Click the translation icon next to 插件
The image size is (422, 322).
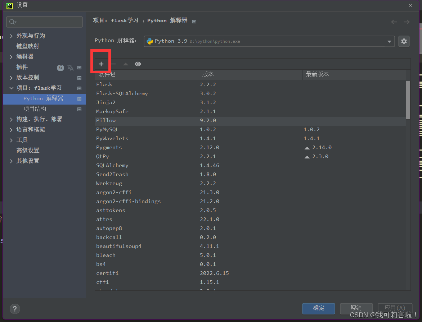[x=70, y=68]
